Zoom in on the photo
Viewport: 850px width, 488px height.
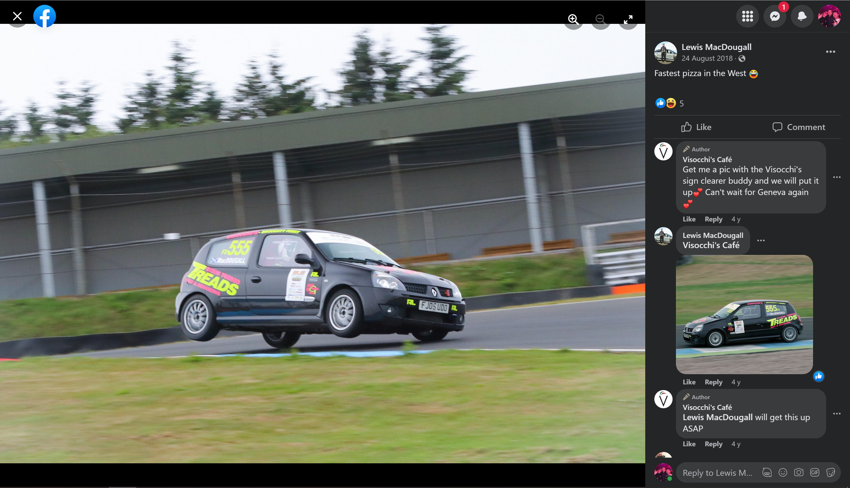point(573,19)
